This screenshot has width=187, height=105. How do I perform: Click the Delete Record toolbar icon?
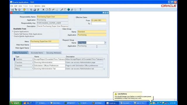pos(57,10)
